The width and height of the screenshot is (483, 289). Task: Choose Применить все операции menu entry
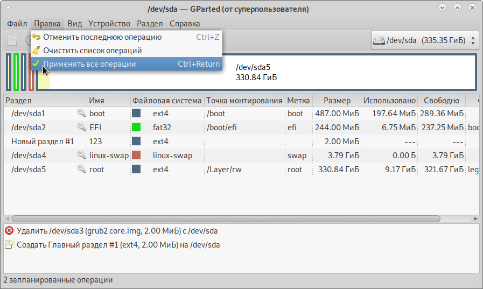(x=127, y=64)
